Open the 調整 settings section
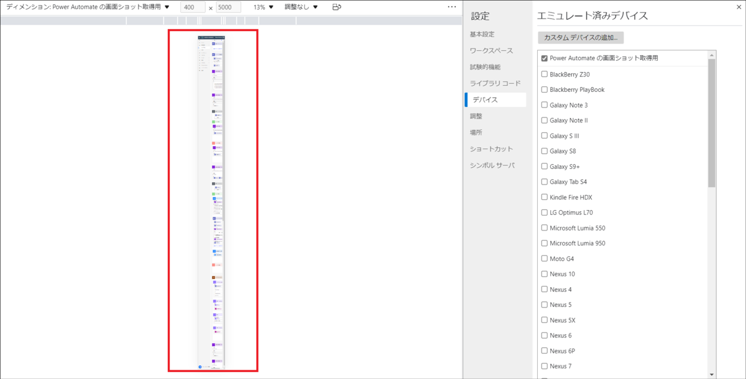746x379 pixels. 476,116
